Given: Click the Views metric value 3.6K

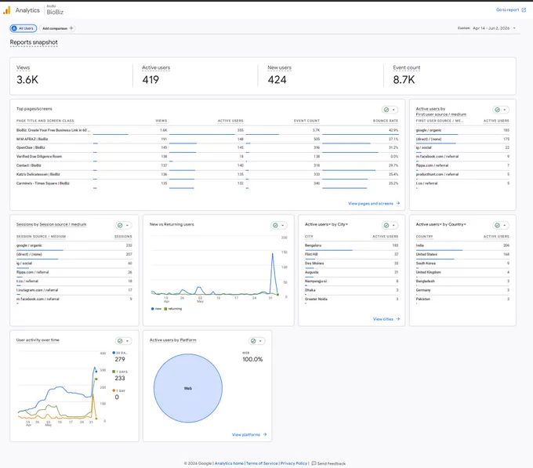Looking at the screenshot, I should pos(27,80).
